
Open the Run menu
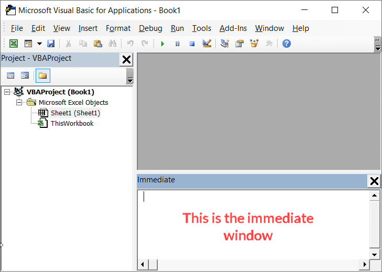tap(177, 28)
